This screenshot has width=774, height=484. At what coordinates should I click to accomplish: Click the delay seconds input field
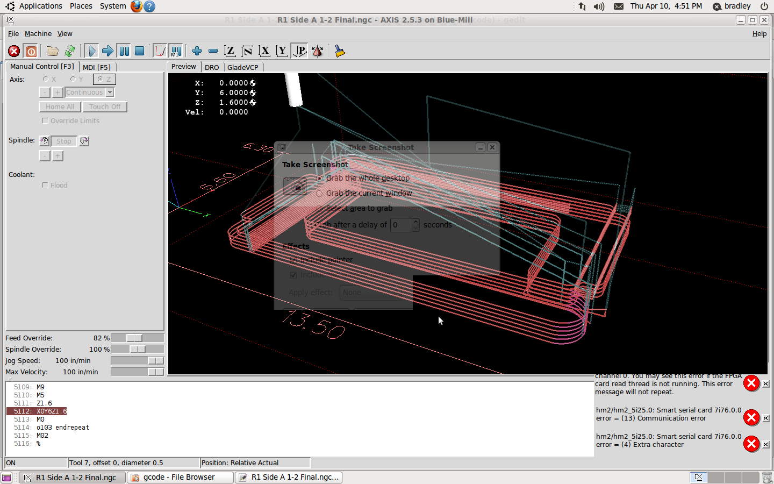click(401, 225)
